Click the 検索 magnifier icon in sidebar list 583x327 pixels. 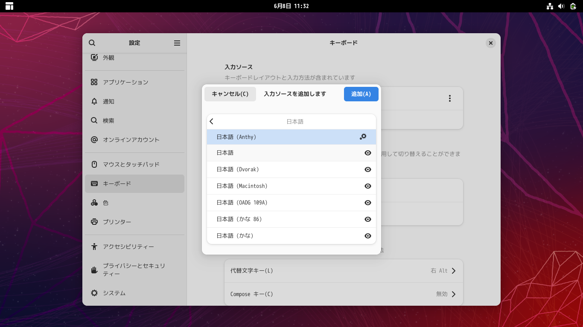pyautogui.click(x=94, y=120)
